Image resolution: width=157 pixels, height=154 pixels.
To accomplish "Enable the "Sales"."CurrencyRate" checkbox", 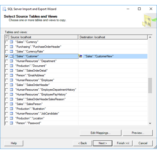I will point(7,52).
